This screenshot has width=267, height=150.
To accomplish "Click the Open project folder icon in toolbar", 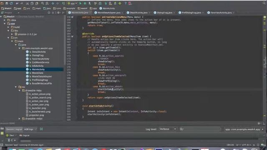I will click(x=2, y=3).
